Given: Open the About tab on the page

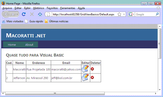Looking at the screenshot, I should (29, 45).
